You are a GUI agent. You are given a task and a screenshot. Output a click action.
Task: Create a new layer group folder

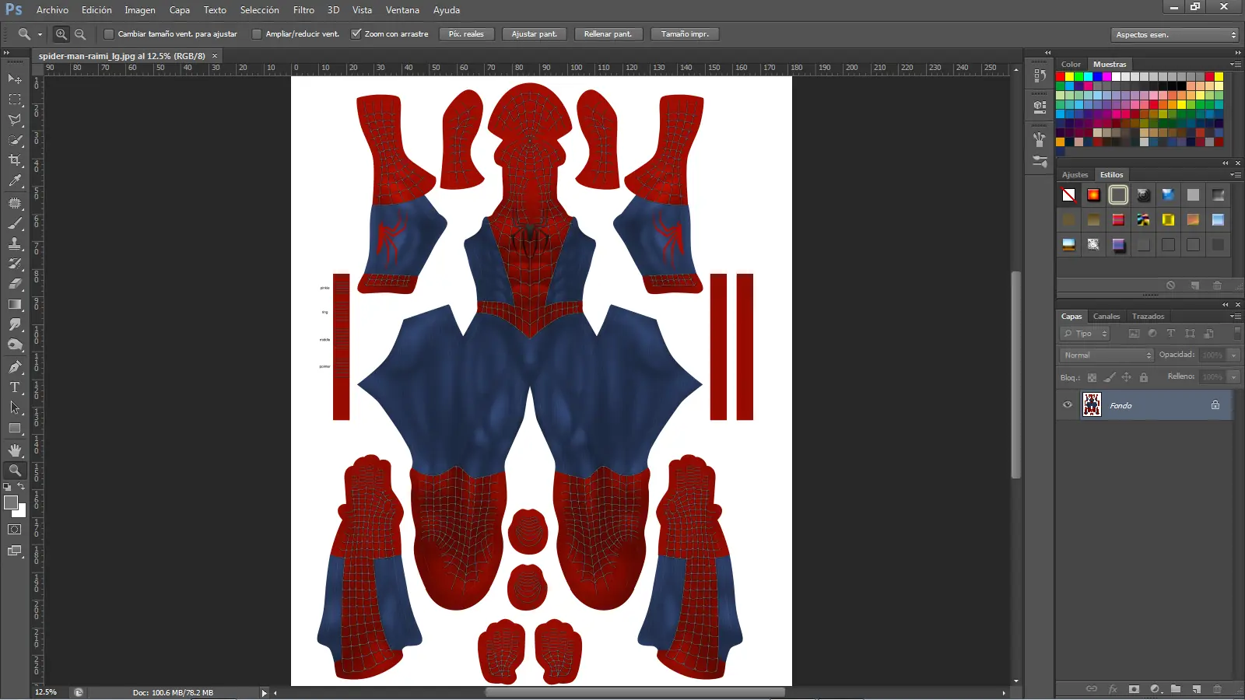click(x=1176, y=689)
